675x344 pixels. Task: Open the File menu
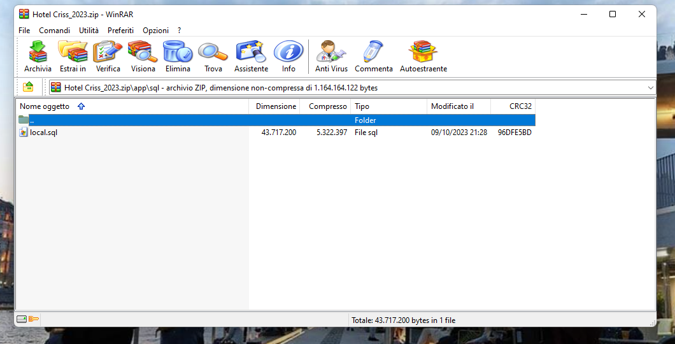tap(24, 31)
